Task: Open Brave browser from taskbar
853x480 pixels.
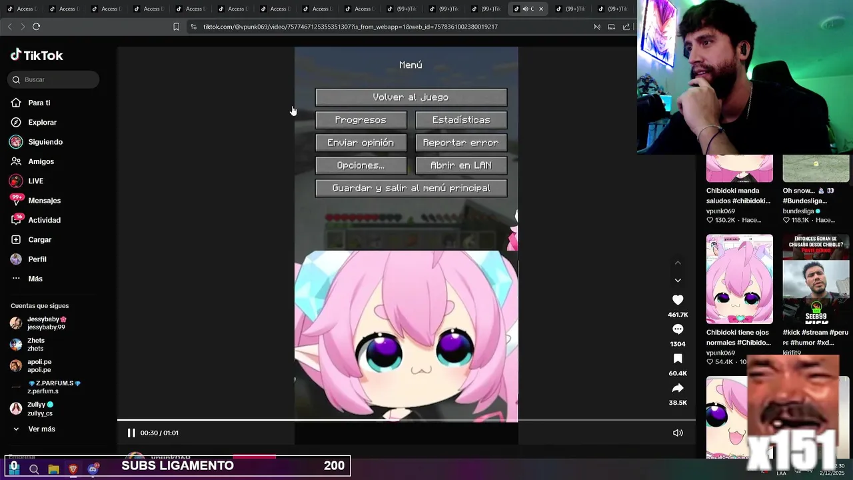Action: pyautogui.click(x=73, y=469)
